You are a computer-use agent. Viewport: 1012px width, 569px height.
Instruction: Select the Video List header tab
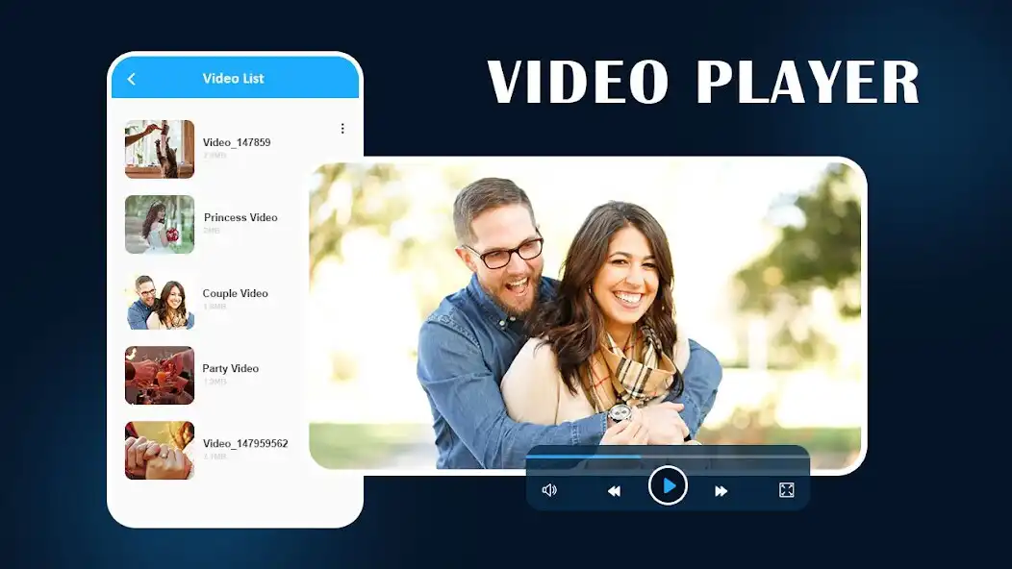(x=234, y=79)
